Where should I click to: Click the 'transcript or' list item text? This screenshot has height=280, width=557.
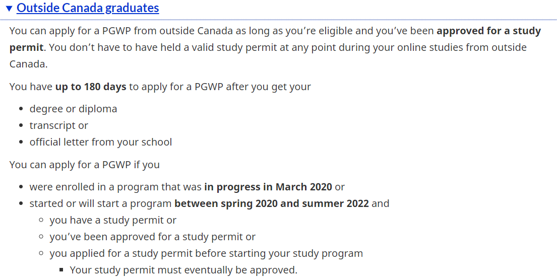(x=58, y=125)
